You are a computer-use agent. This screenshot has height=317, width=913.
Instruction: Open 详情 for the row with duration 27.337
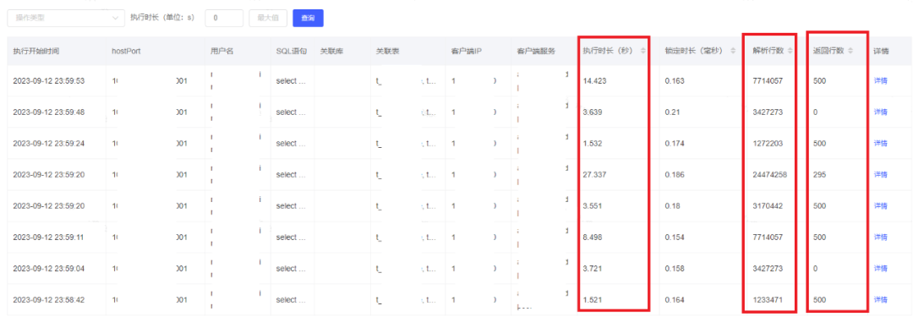click(x=880, y=174)
